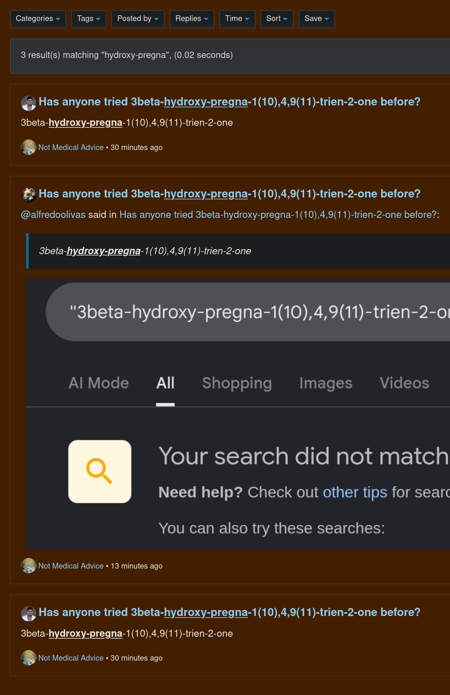
Task: Select the Shopping tab in the screenshot
Action: [x=237, y=383]
